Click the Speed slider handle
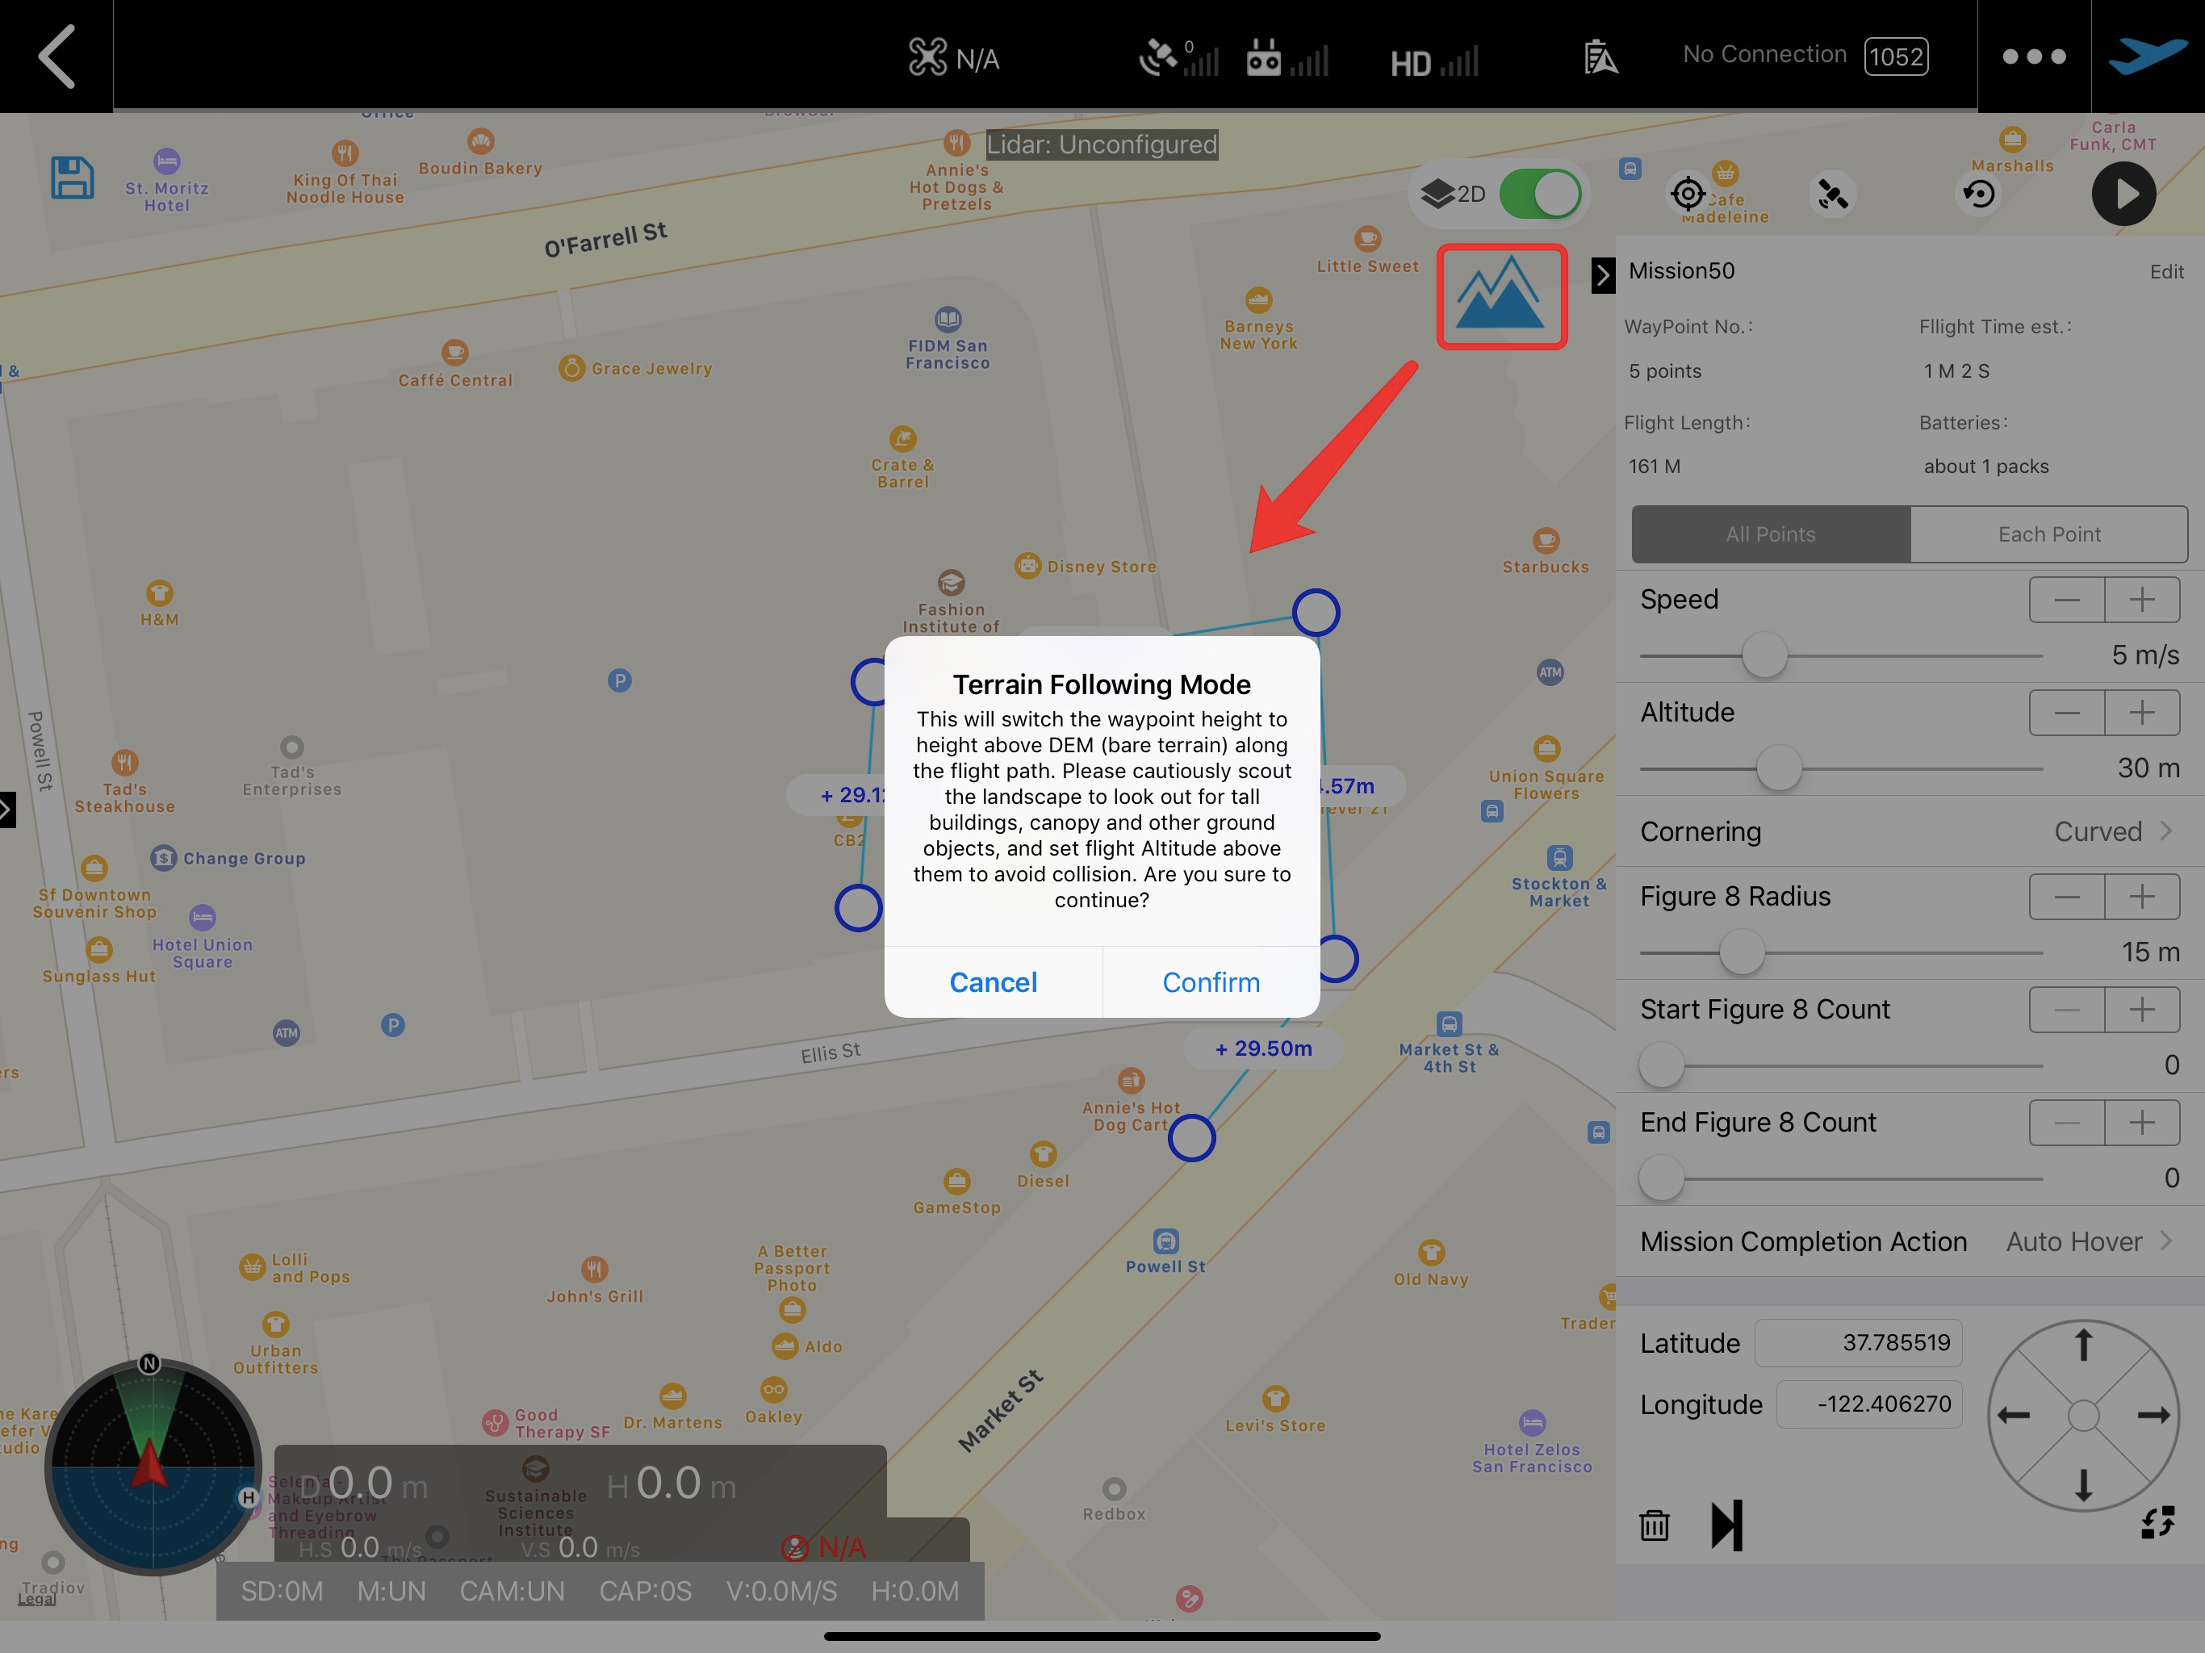 [1764, 655]
